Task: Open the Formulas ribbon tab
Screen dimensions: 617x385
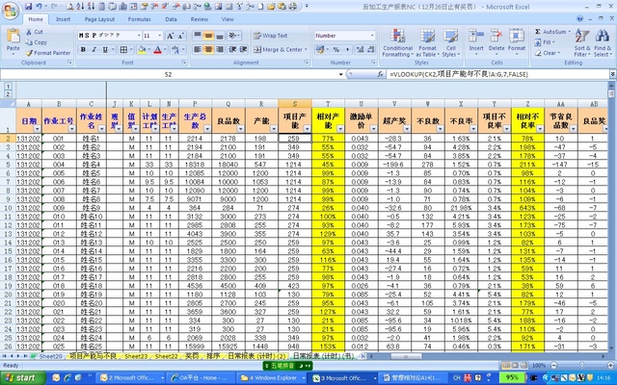Action: [x=140, y=18]
